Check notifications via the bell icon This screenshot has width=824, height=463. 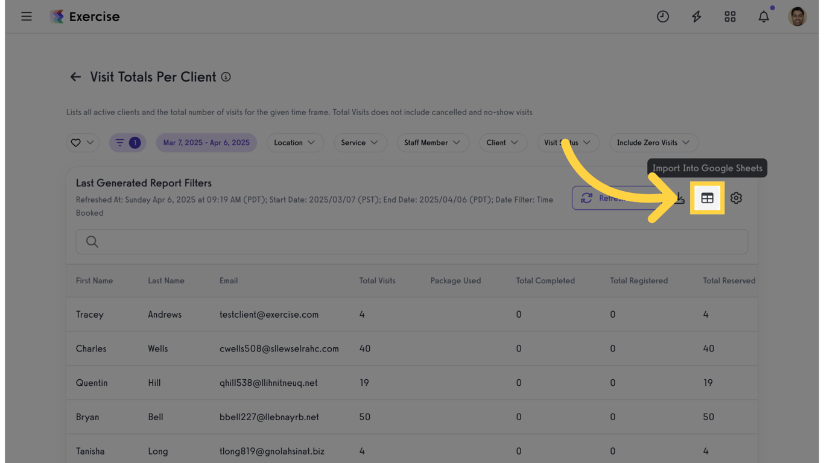[x=763, y=16]
